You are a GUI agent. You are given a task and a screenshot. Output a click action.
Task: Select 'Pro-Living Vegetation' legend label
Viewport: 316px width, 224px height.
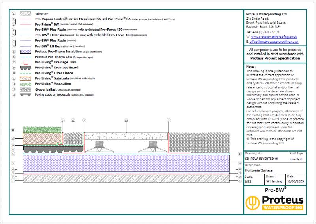pyautogui.click(x=53, y=84)
